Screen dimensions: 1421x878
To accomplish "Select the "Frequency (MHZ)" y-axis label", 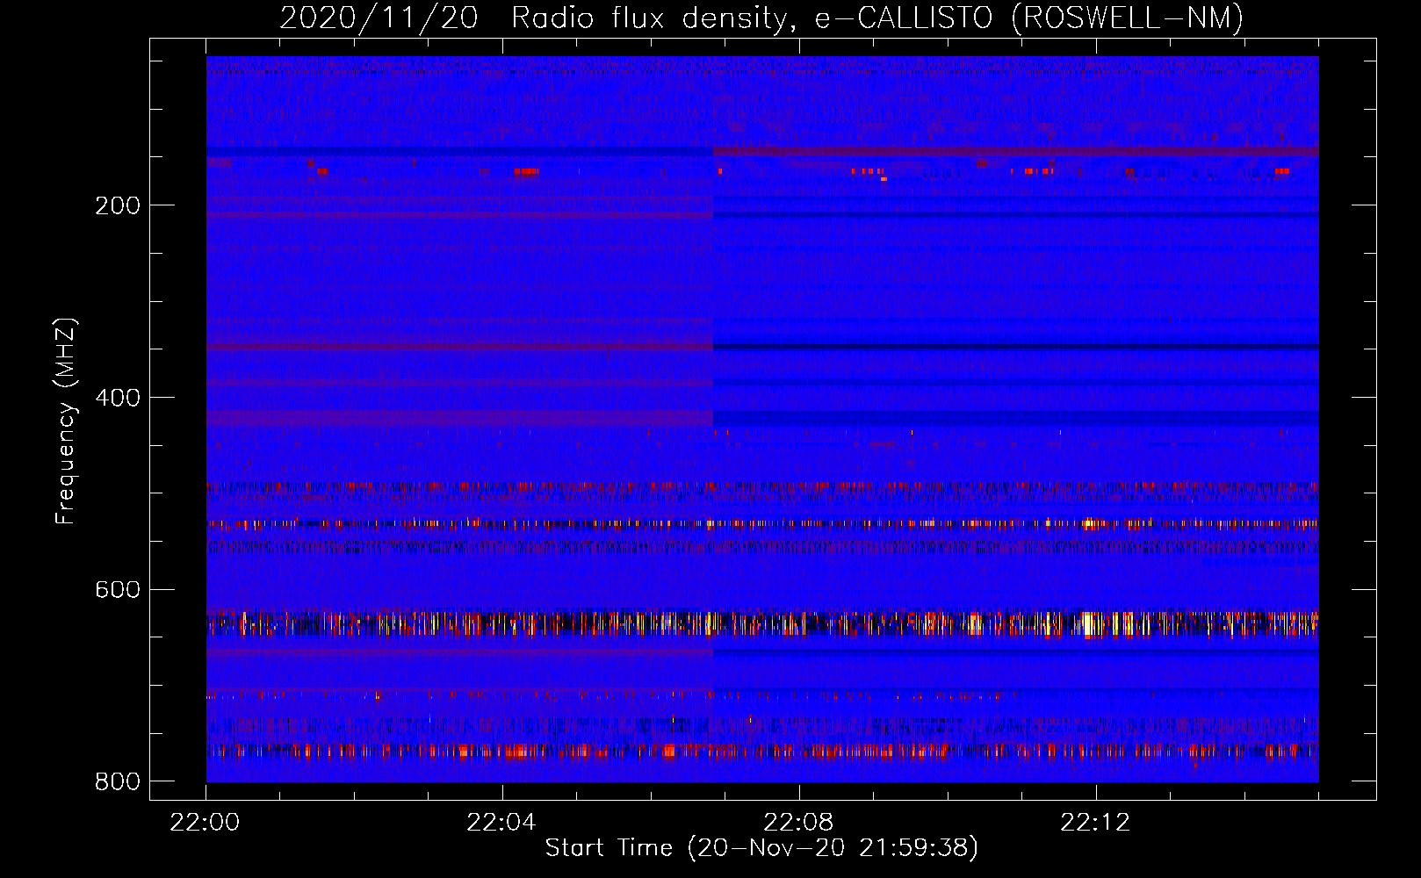I will pos(66,421).
